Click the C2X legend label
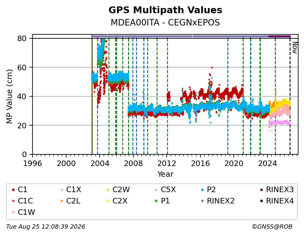The height and width of the screenshot is (236, 304). coord(120,201)
